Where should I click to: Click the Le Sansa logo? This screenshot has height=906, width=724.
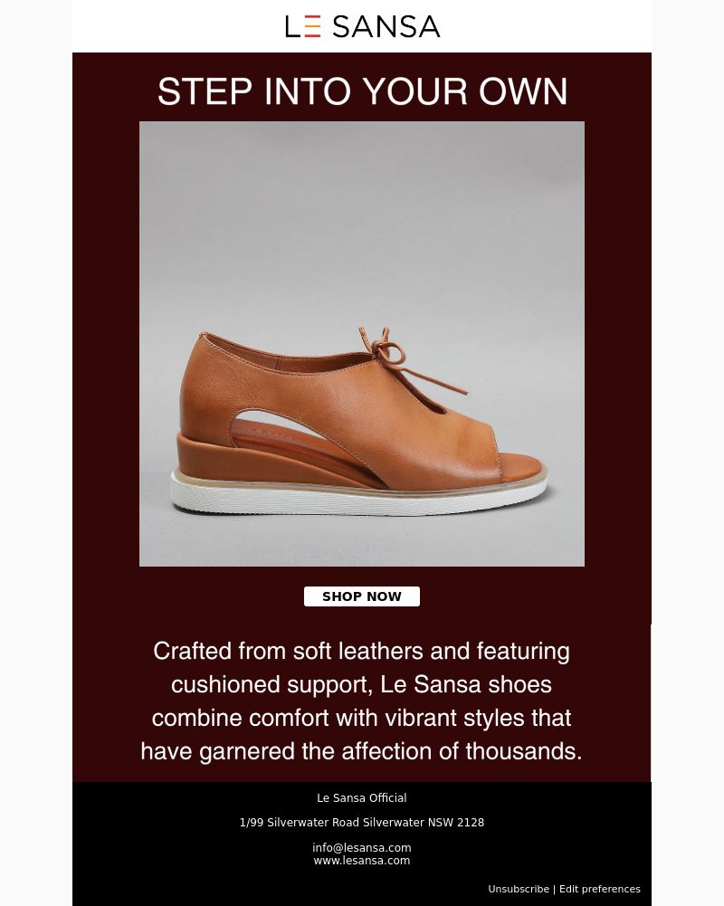[x=362, y=26]
